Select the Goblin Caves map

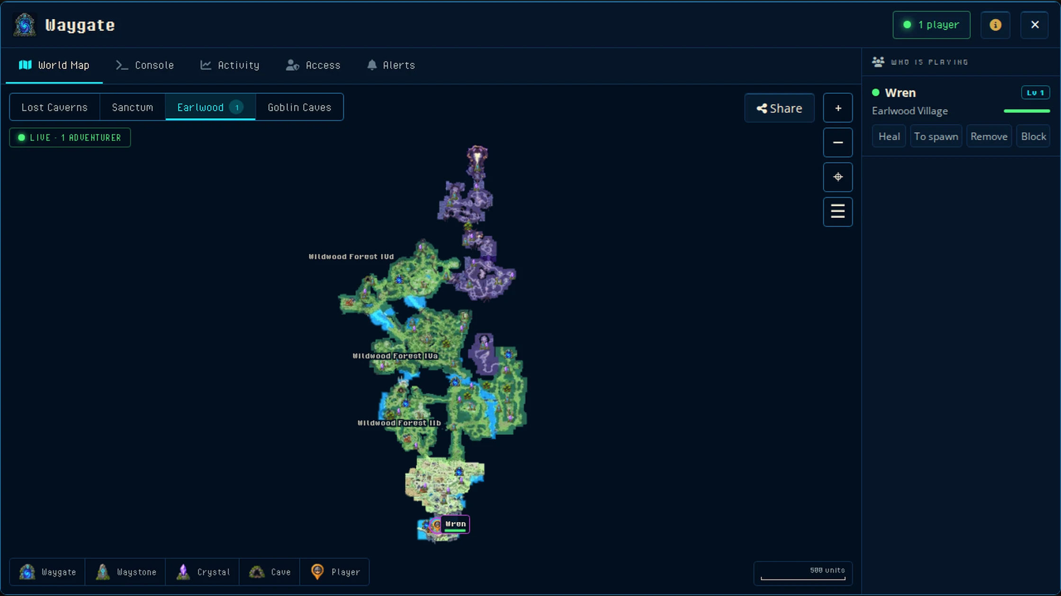299,107
